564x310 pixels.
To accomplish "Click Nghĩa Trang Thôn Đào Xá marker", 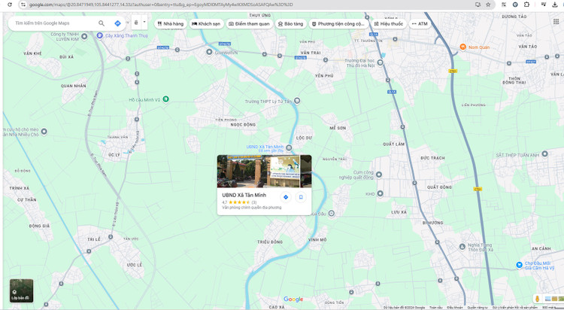I will [462, 247].
